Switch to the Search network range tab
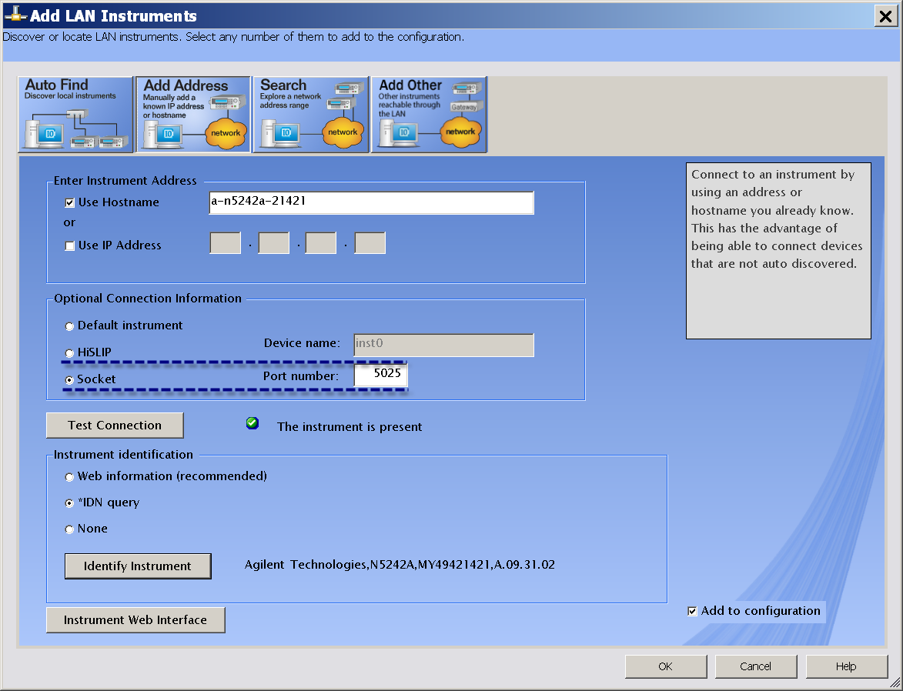 click(x=311, y=115)
